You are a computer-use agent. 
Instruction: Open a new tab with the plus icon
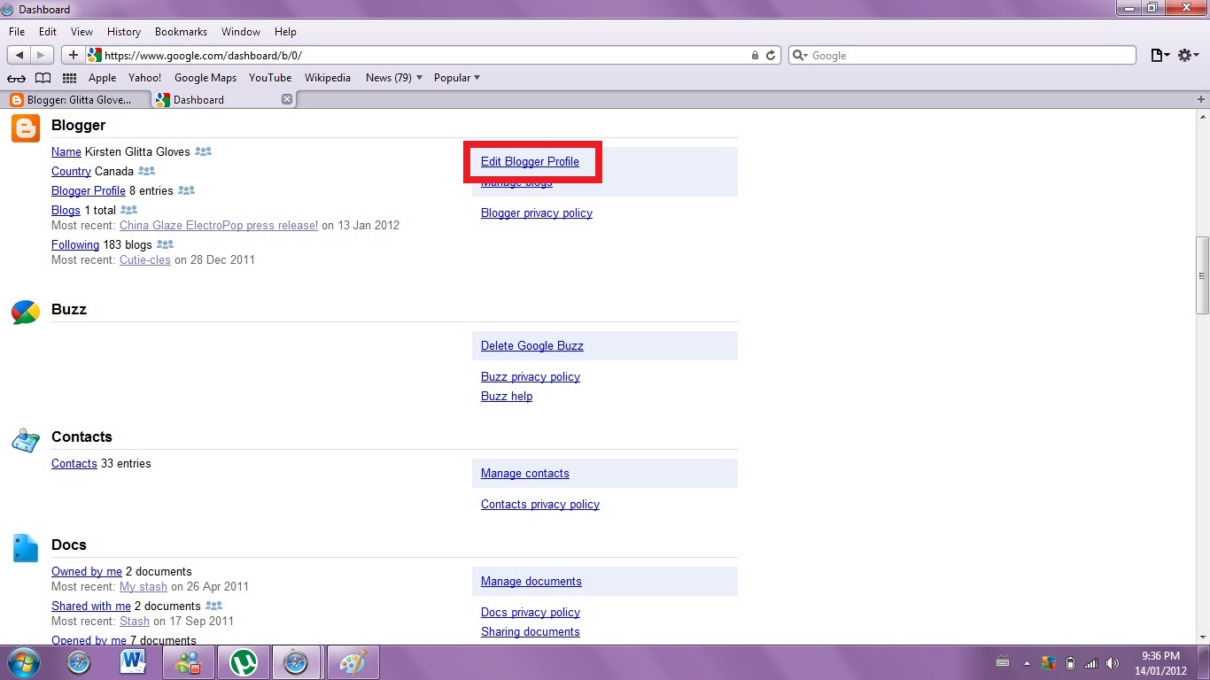click(x=1201, y=99)
